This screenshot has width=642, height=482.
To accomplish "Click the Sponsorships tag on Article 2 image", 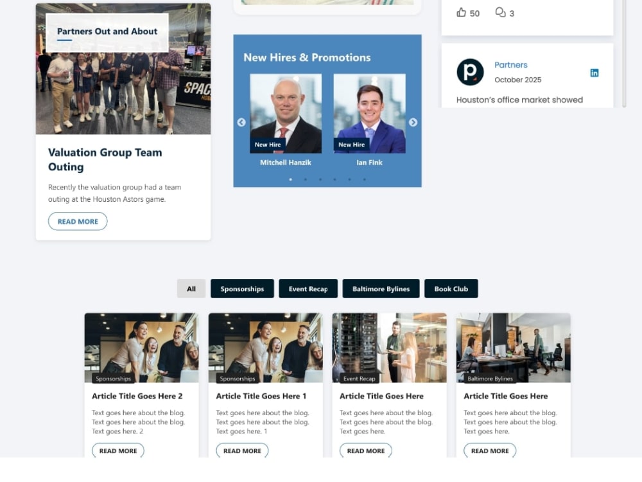I will [114, 379].
